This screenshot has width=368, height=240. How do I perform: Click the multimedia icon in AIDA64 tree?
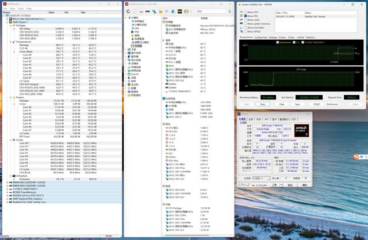[x=129, y=64]
